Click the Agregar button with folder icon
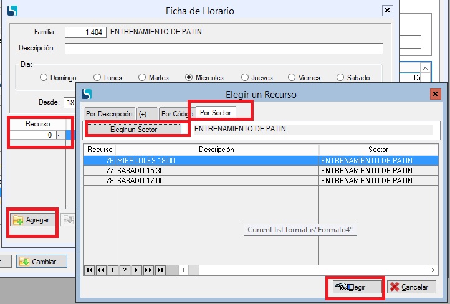This screenshot has width=450, height=304. tap(32, 221)
